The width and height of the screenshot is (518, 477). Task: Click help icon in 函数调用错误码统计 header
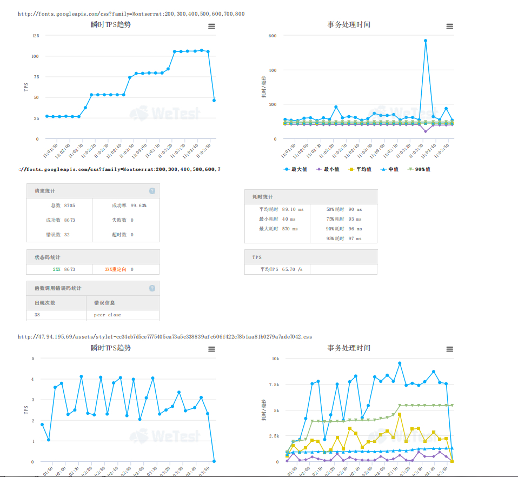point(152,288)
